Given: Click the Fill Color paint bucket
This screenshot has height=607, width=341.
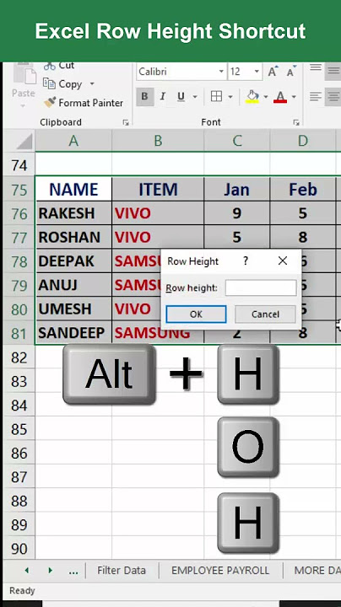Looking at the screenshot, I should [x=252, y=97].
